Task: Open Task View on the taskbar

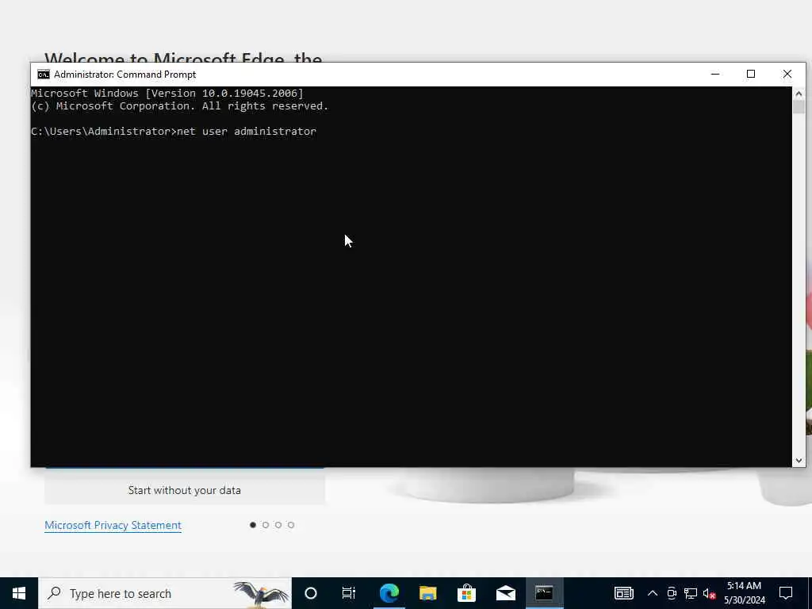Action: point(349,593)
